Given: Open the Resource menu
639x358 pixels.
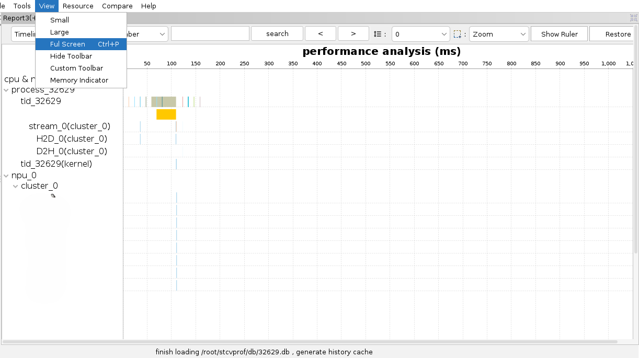Looking at the screenshot, I should pos(78,6).
